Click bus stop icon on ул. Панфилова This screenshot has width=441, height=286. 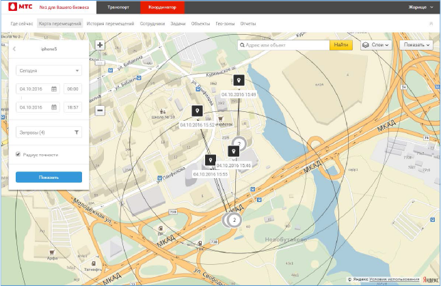(x=159, y=178)
